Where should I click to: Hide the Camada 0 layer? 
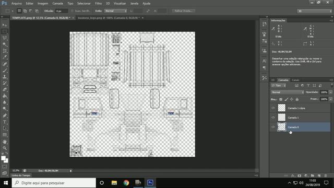(273, 127)
